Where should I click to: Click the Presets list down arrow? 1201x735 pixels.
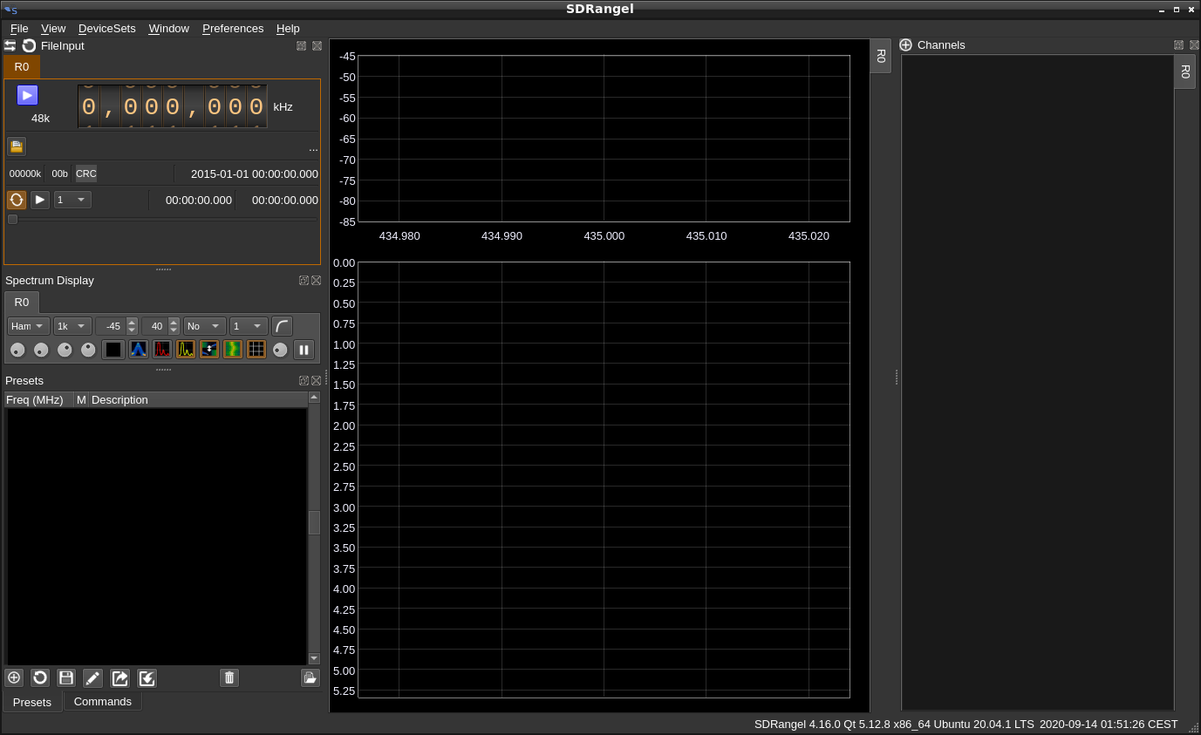click(314, 658)
